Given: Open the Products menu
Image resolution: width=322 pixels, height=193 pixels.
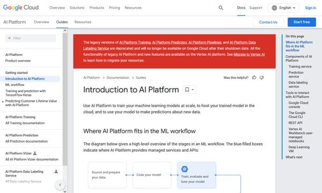Looking at the screenshot, I should click(97, 8).
